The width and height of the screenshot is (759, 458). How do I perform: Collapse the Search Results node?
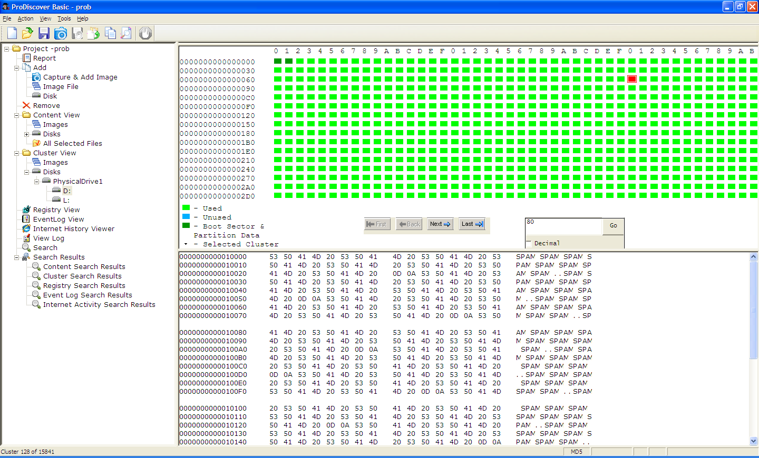17,257
